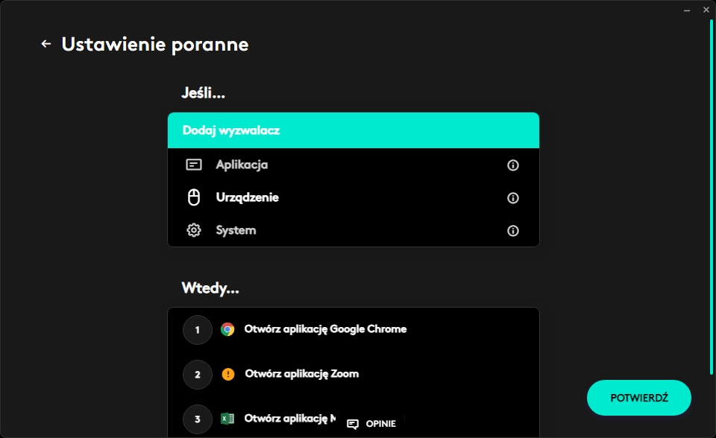Click the Aplikacja trigger window icon
The width and height of the screenshot is (716, 438).
194,165
